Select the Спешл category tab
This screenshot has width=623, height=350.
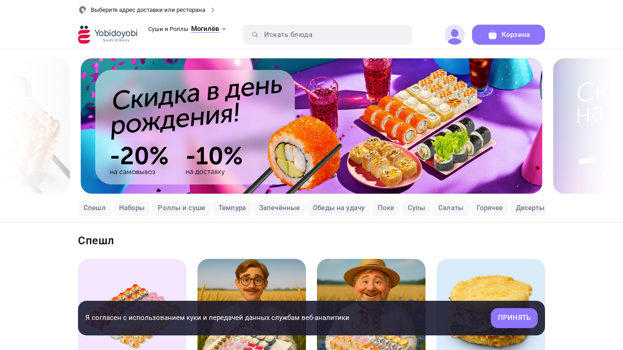94,208
